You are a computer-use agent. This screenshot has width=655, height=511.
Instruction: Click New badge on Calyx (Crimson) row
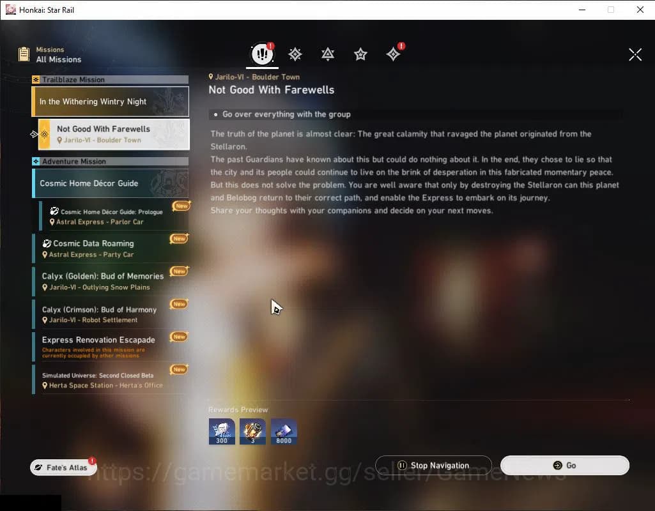(x=179, y=303)
